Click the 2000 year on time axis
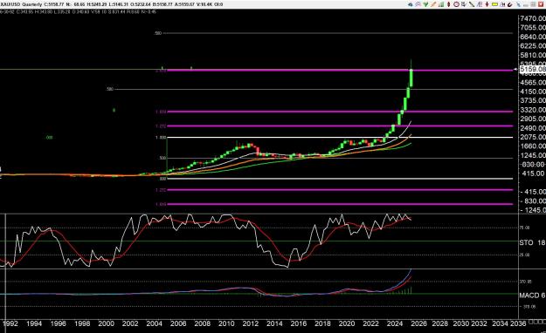The height and width of the screenshot is (333, 546). coord(106,323)
